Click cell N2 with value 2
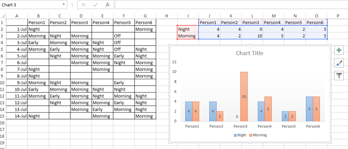The width and height of the screenshot is (348, 149). 295,29
